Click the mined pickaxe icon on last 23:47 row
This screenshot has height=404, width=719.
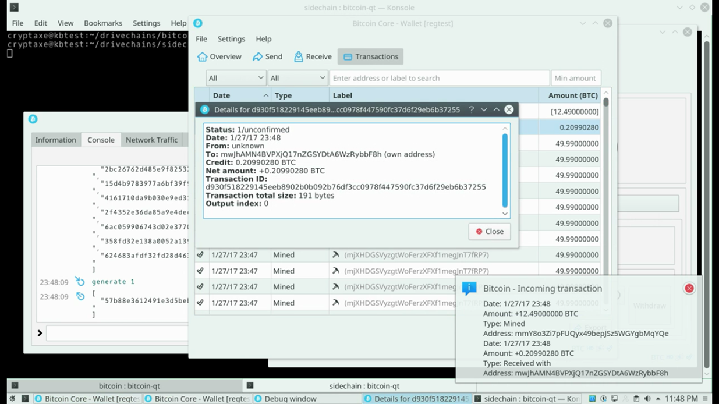pyautogui.click(x=335, y=303)
